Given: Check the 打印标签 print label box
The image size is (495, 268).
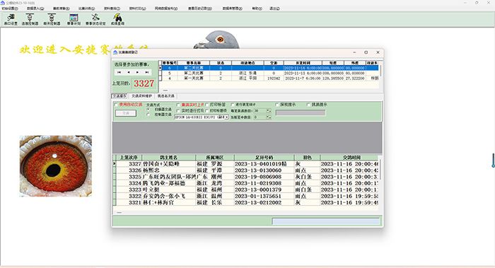Looking at the screenshot, I should click(x=207, y=105).
